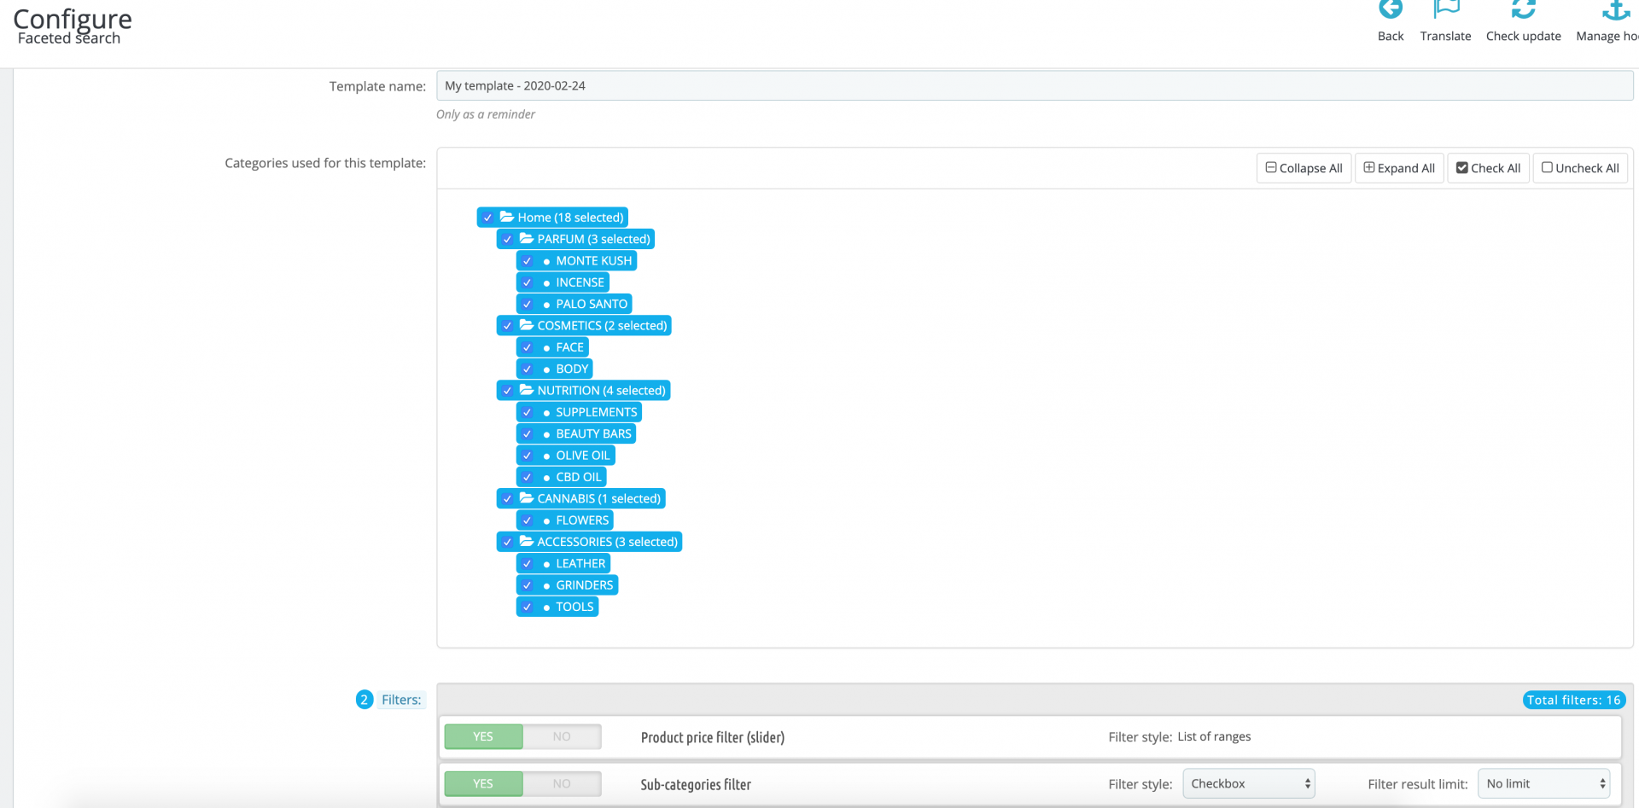Uncheck the SUPPLEMENTS checkbox

pos(527,412)
